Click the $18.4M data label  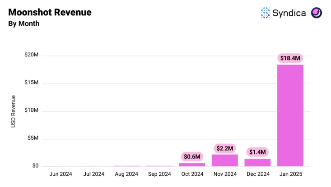(x=290, y=58)
